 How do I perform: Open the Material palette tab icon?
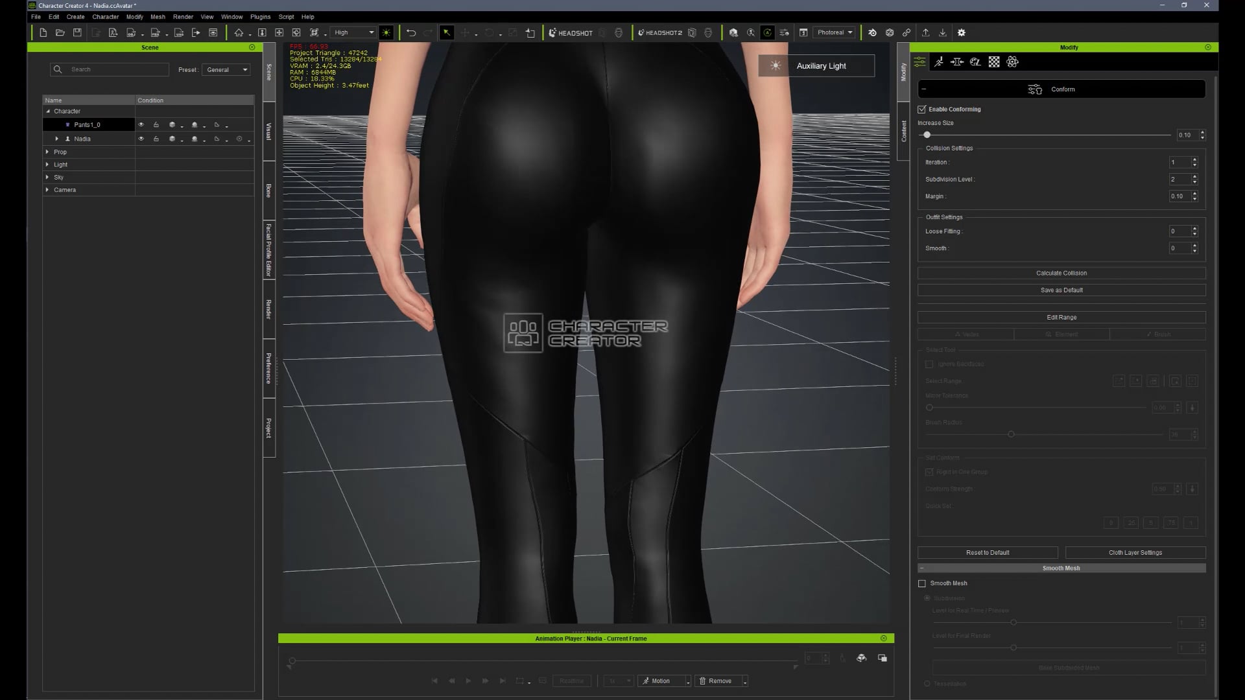[975, 62]
